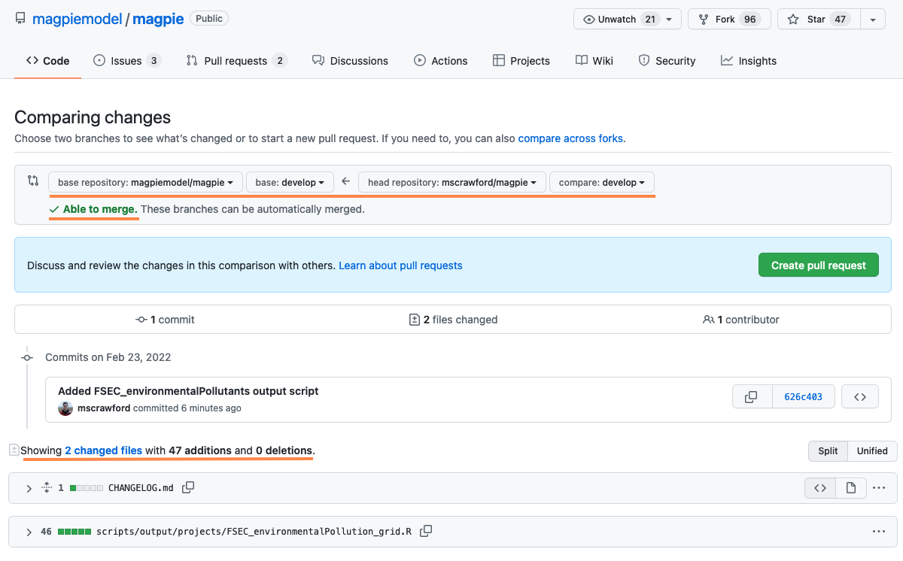This screenshot has height=561, width=903.
Task: Click the compare arrows icon
Action: pyautogui.click(x=33, y=180)
